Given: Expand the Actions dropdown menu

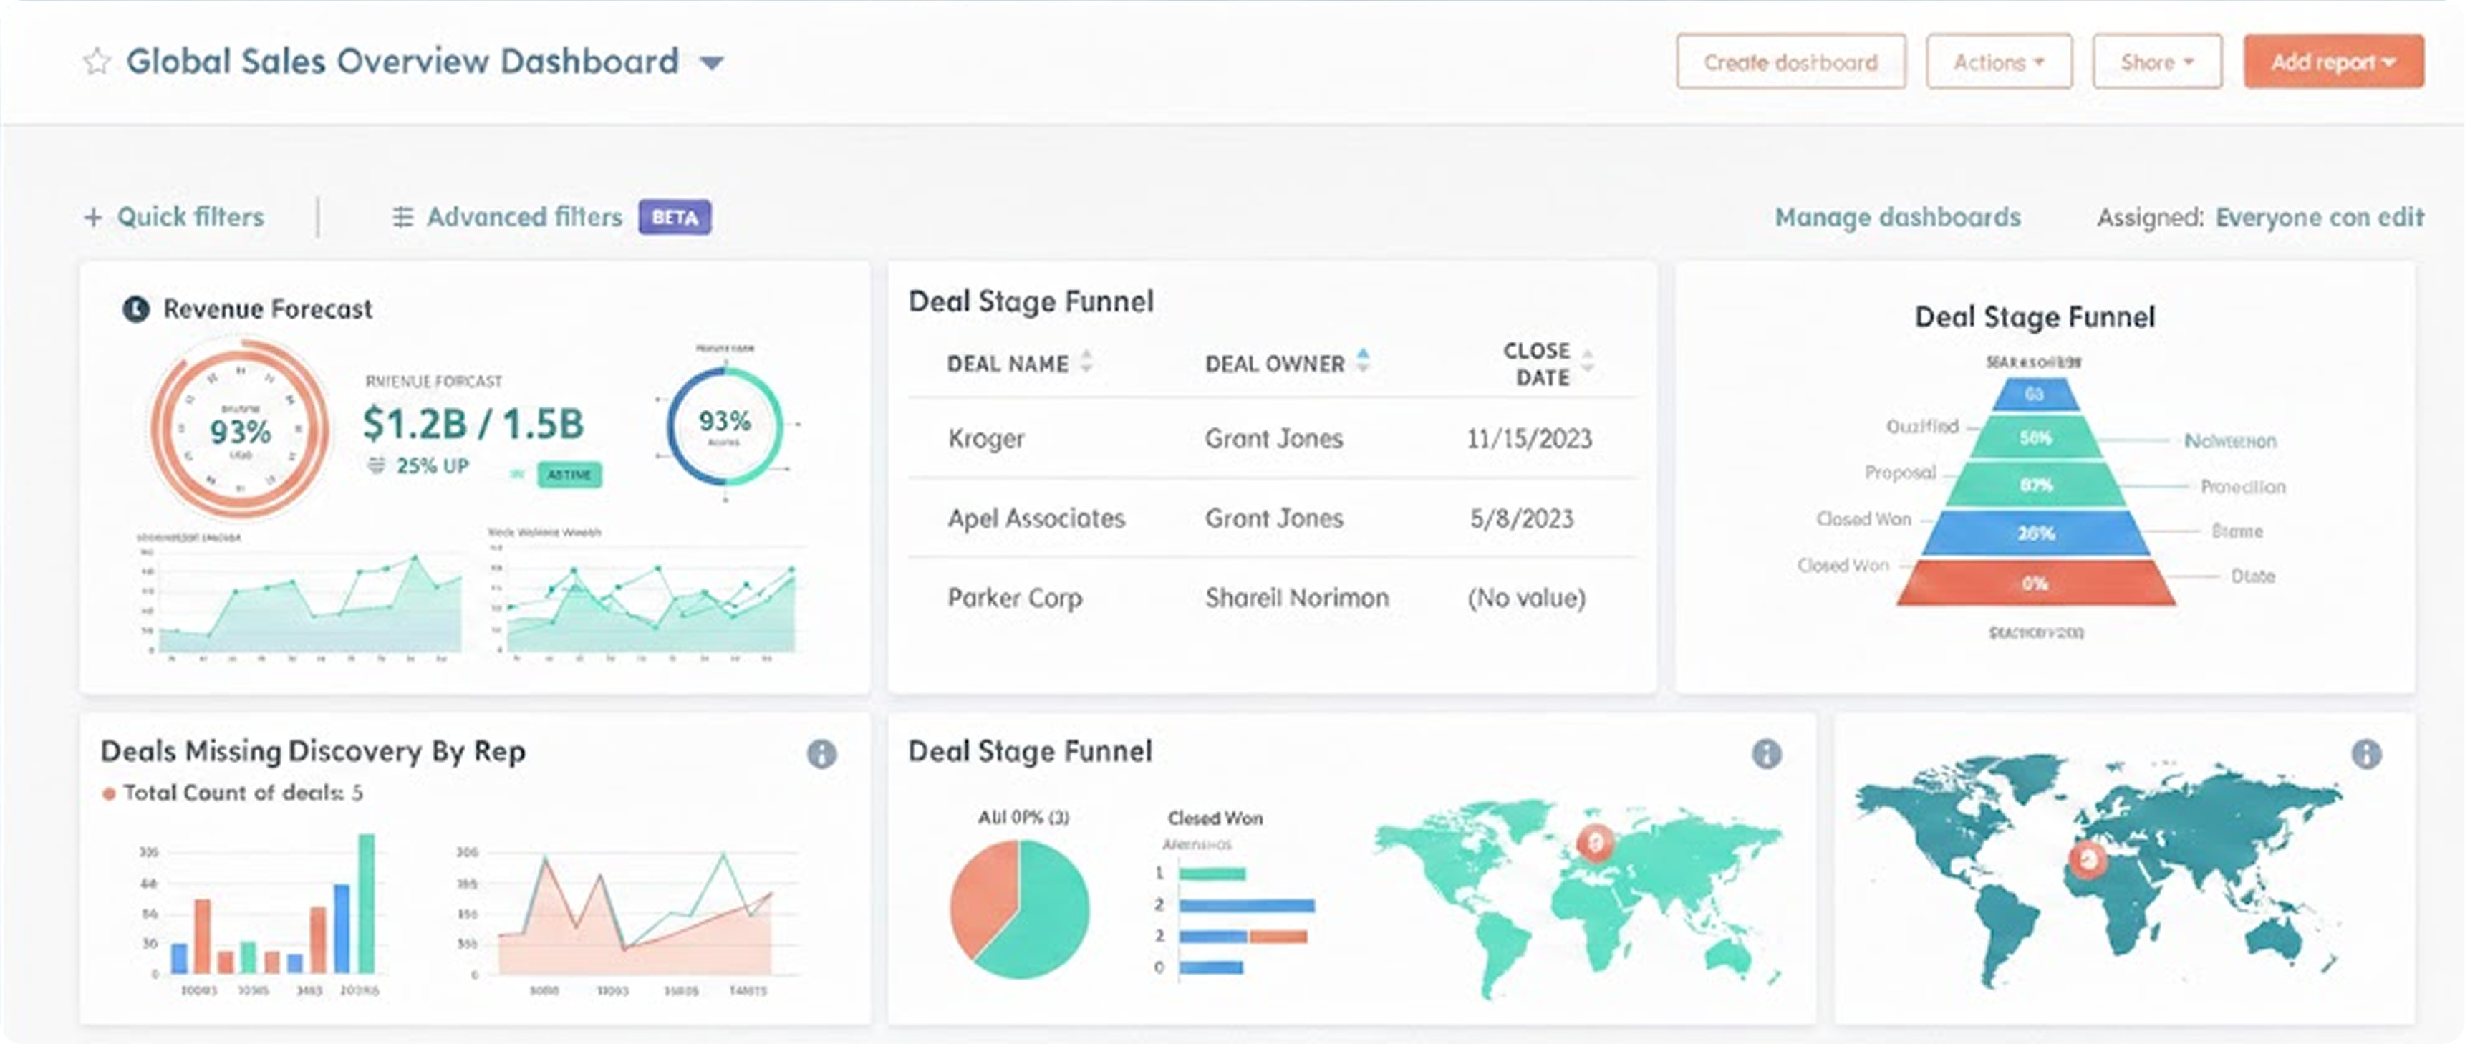Looking at the screenshot, I should click(1998, 62).
